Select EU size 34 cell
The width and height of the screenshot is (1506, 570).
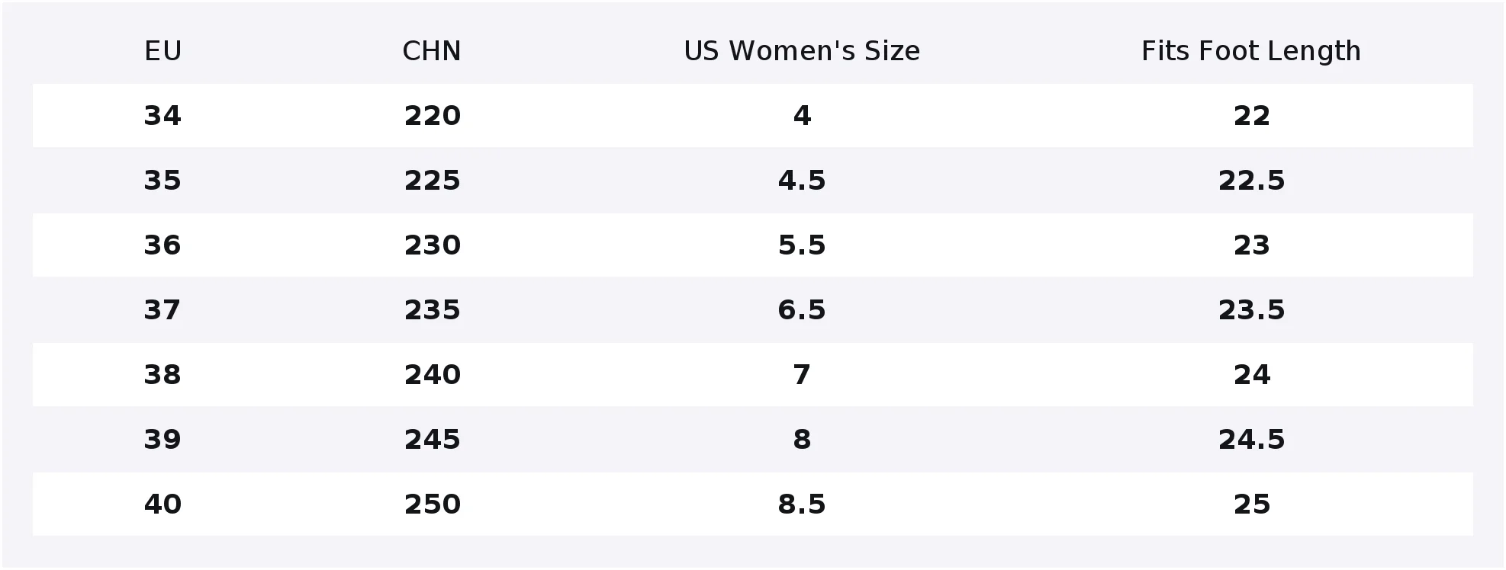[163, 116]
